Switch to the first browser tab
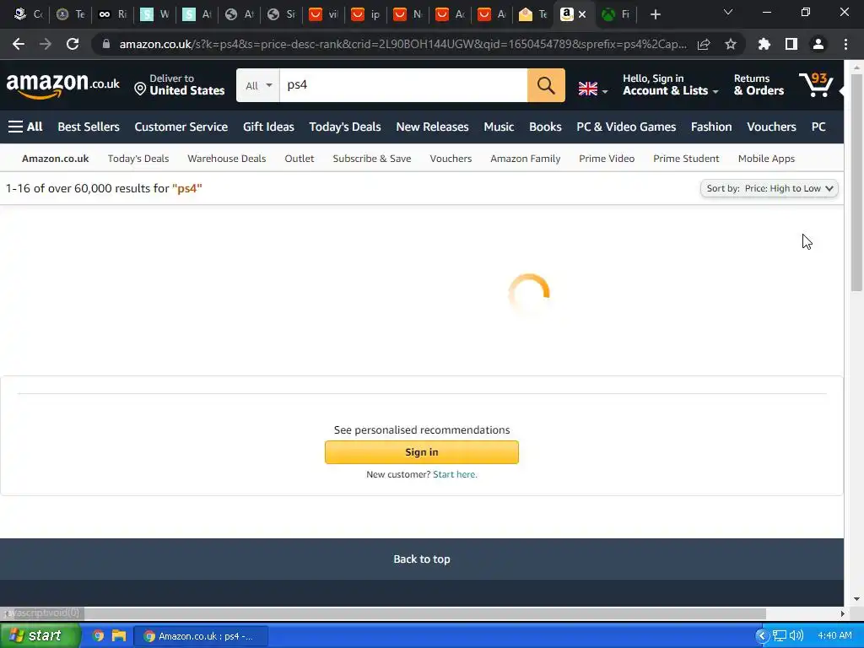This screenshot has height=648, width=864. tap(28, 15)
